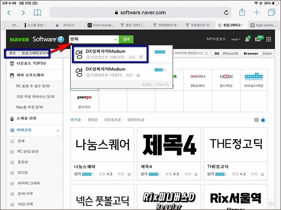Open 기업 무료 라이선스 S/W link
Screen dimensions: 281x210
[x=35, y=96]
